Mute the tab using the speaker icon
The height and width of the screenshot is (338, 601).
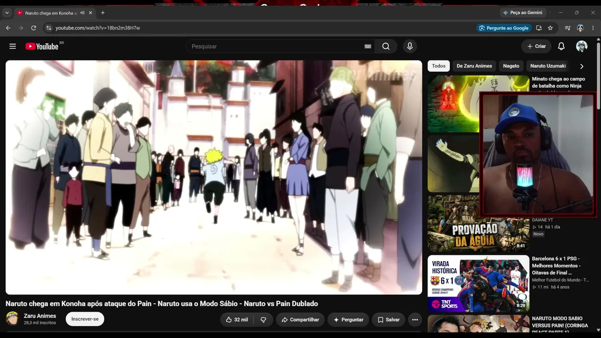(x=83, y=13)
